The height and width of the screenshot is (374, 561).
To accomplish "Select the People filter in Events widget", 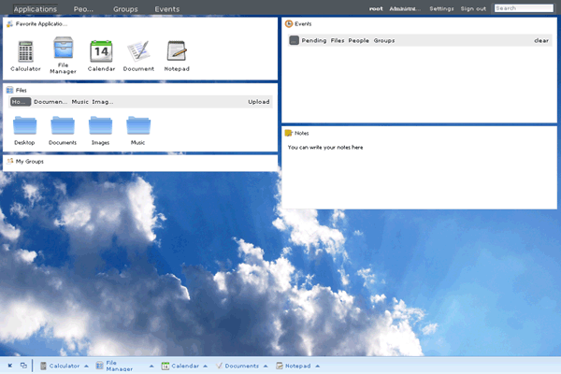I will (358, 40).
